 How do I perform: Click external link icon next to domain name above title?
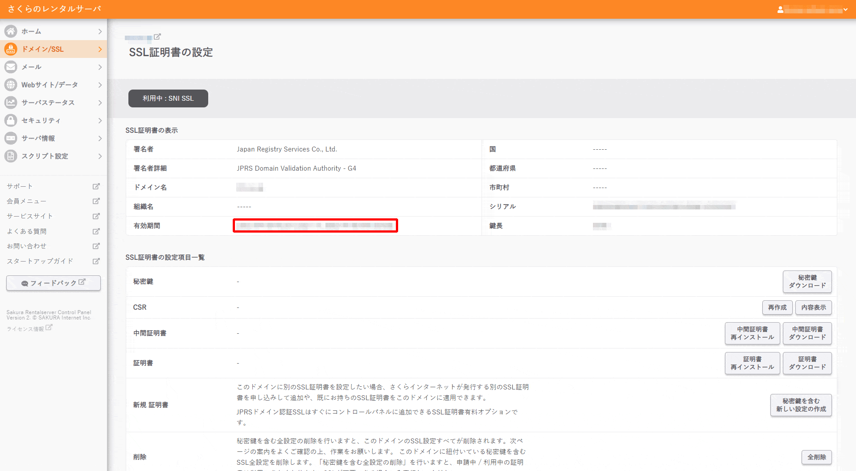(x=157, y=37)
